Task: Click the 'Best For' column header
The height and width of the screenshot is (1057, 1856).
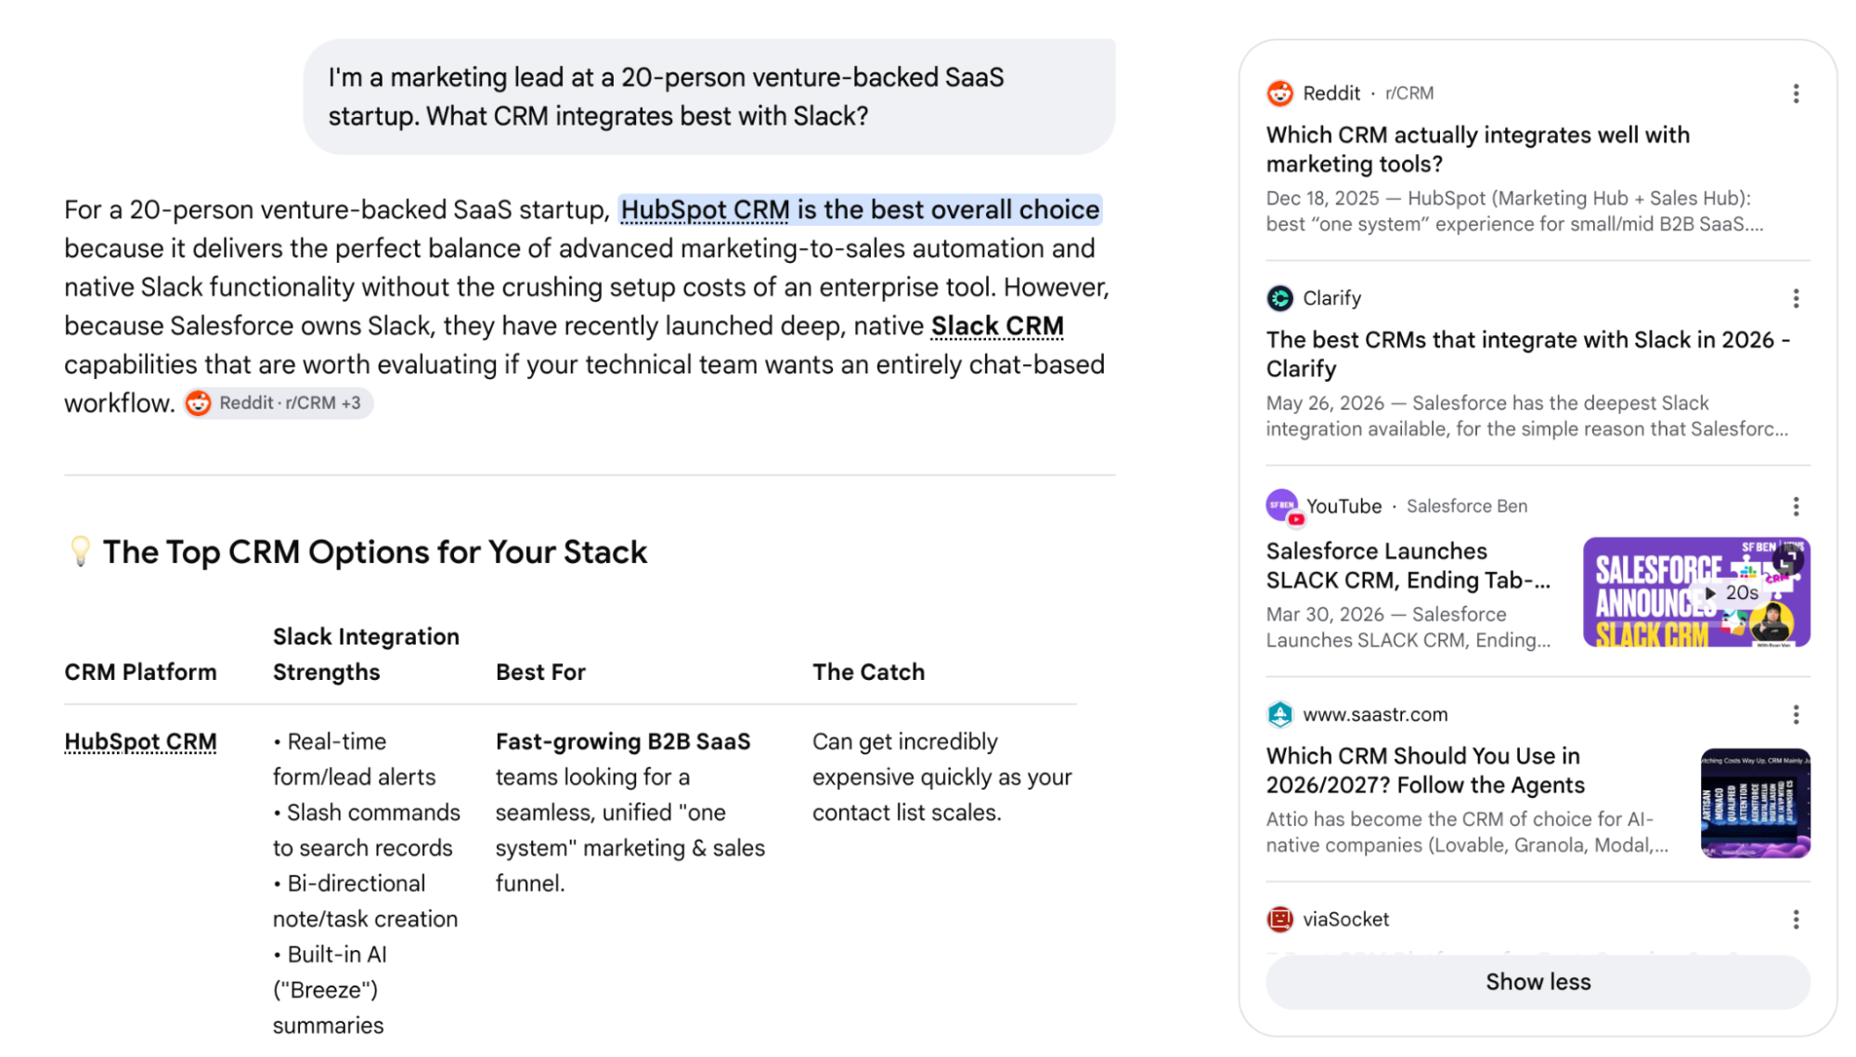Action: (540, 672)
